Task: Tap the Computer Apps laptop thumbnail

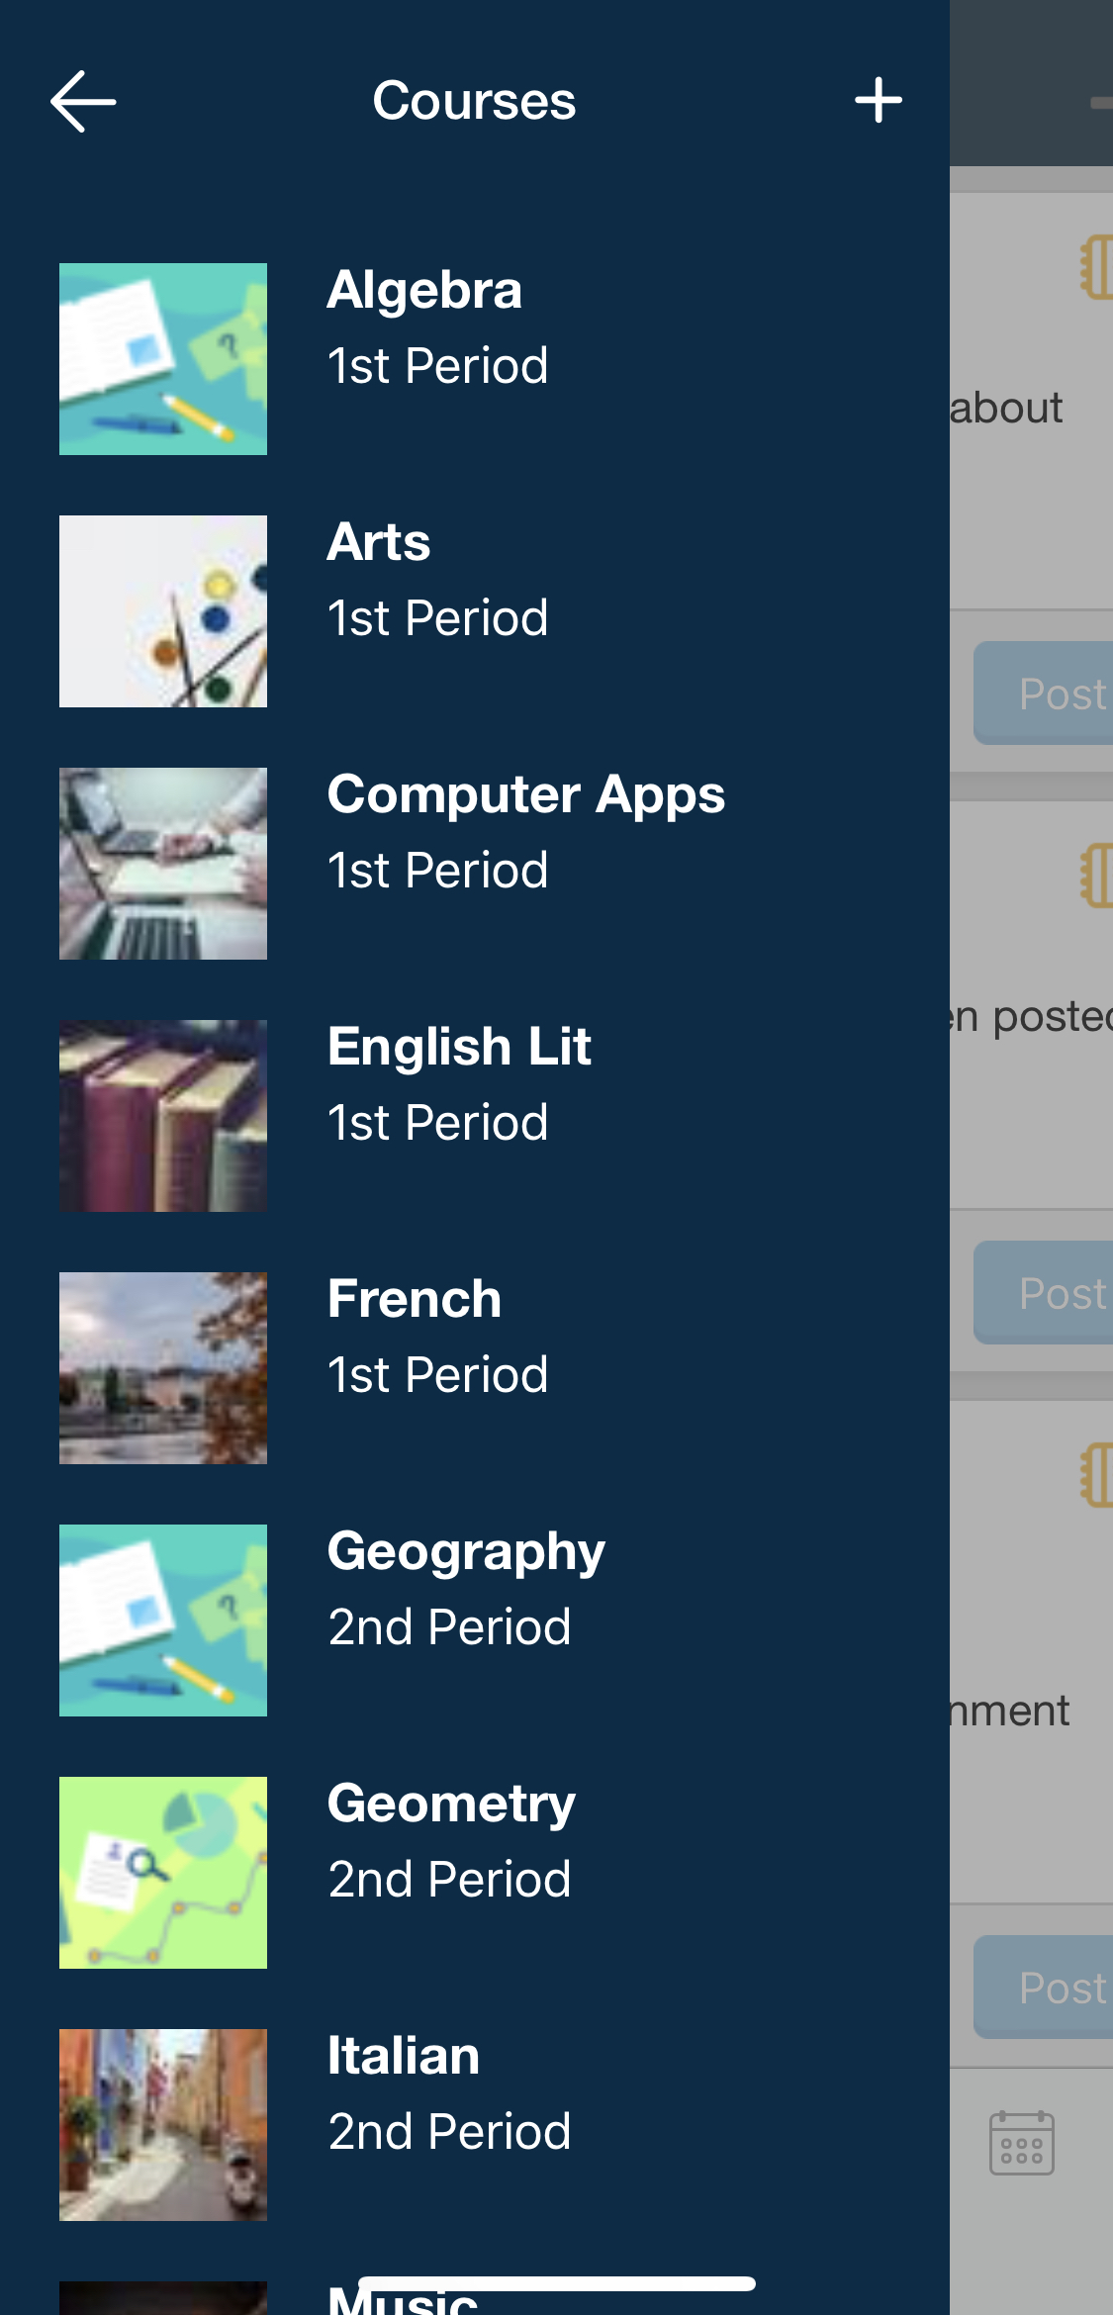Action: tap(163, 864)
